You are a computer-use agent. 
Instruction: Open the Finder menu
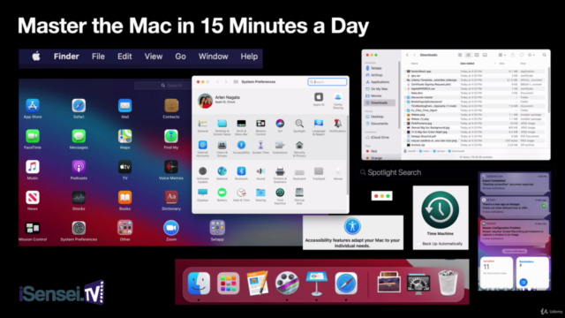click(x=66, y=57)
